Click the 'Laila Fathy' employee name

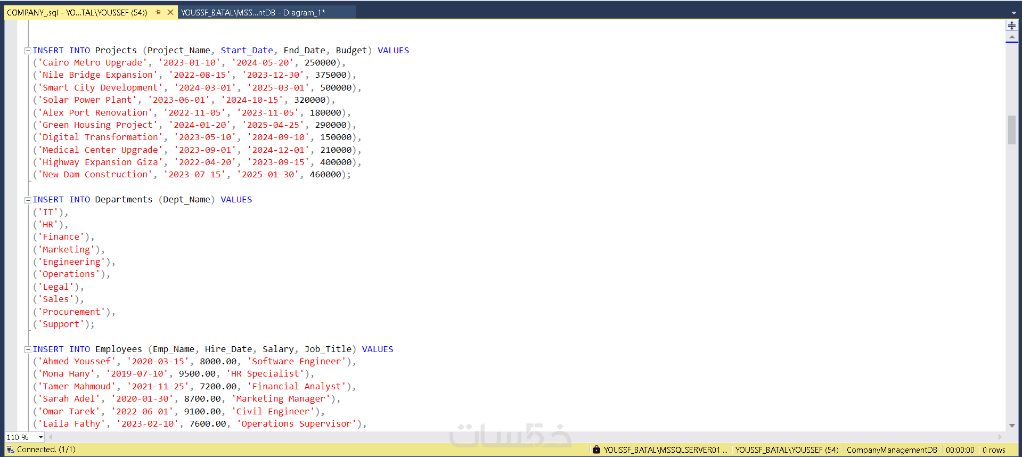tap(71, 424)
